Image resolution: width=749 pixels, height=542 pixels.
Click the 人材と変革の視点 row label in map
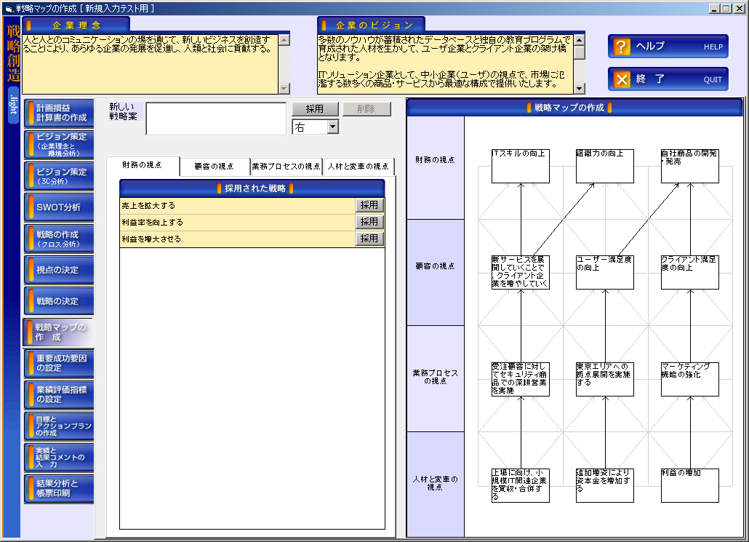435,483
